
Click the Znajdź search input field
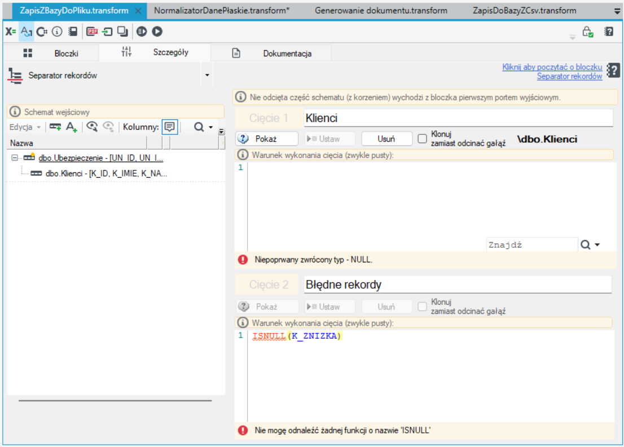tap(531, 245)
